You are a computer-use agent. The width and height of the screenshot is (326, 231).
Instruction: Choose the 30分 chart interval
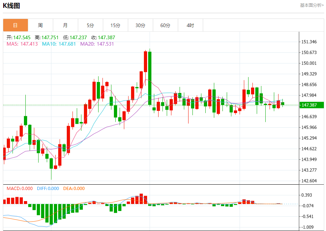[x=140, y=25]
